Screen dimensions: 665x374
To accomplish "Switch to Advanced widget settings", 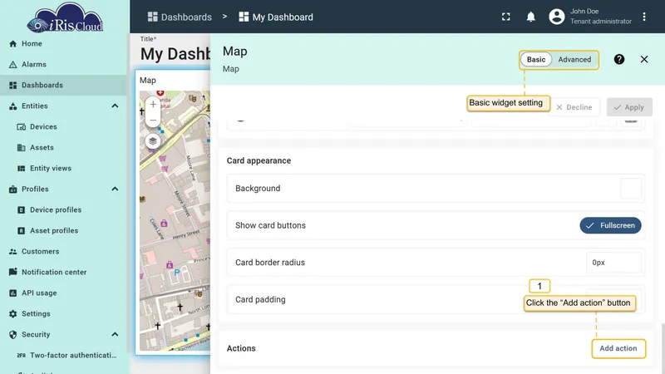I will point(574,59).
